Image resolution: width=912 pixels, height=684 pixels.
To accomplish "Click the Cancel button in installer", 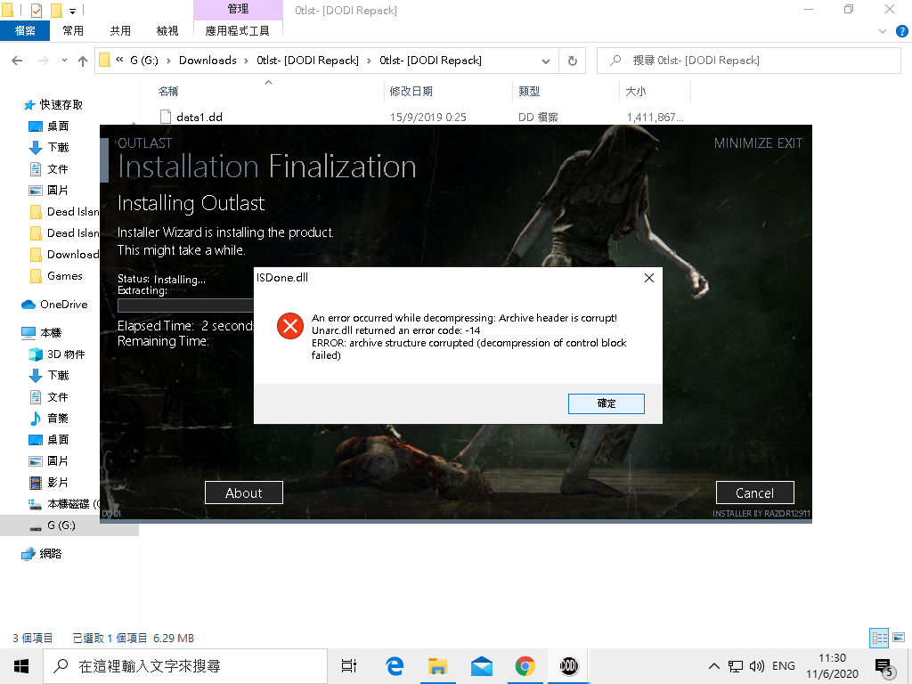I will point(754,493).
